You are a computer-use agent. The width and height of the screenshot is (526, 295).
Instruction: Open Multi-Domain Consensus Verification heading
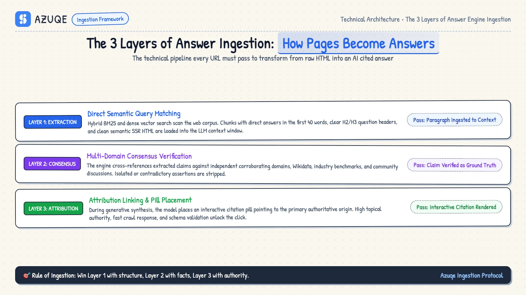139,156
